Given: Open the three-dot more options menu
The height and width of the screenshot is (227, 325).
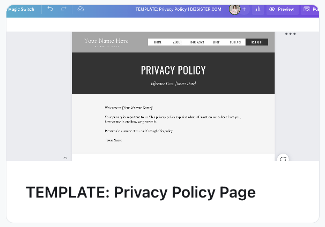Looking at the screenshot, I should 290,34.
